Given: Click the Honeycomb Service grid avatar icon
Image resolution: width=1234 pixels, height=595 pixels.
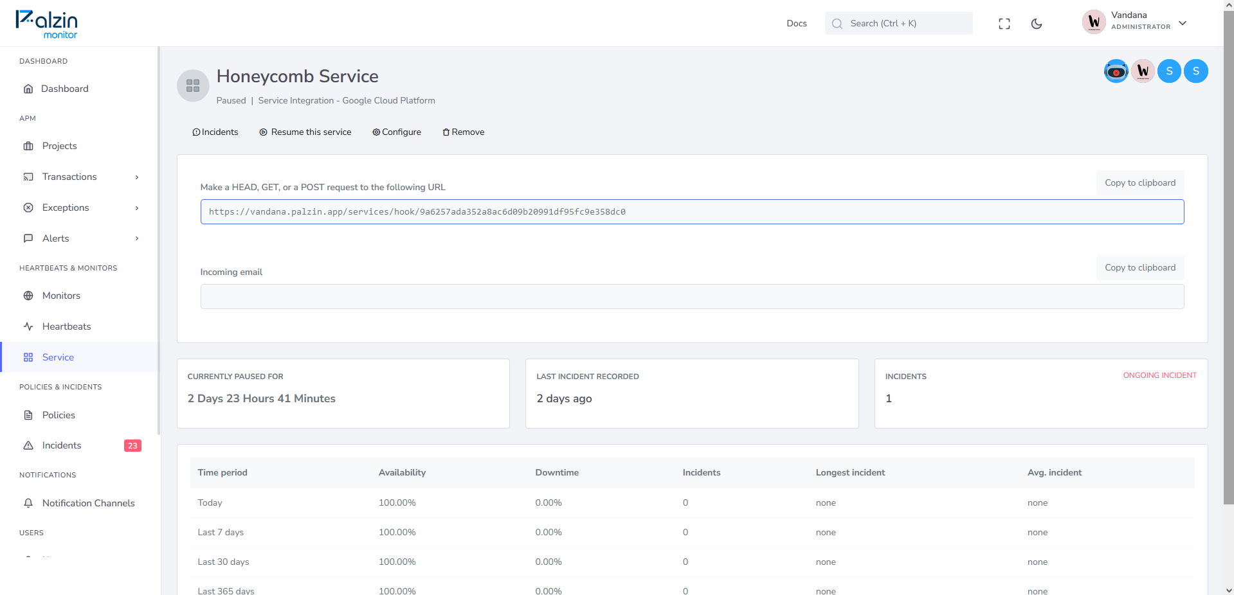Looking at the screenshot, I should (x=193, y=85).
